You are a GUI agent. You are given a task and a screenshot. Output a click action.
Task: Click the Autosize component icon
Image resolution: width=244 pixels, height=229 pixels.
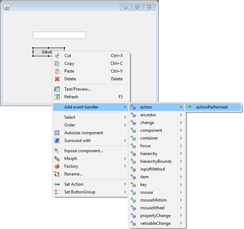pos(57,133)
